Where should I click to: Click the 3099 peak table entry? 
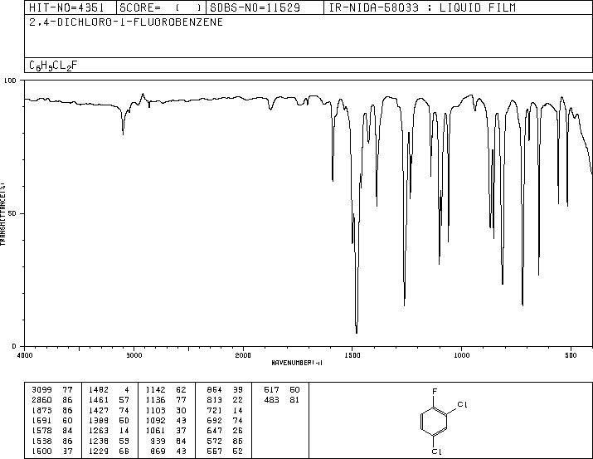coord(51,390)
